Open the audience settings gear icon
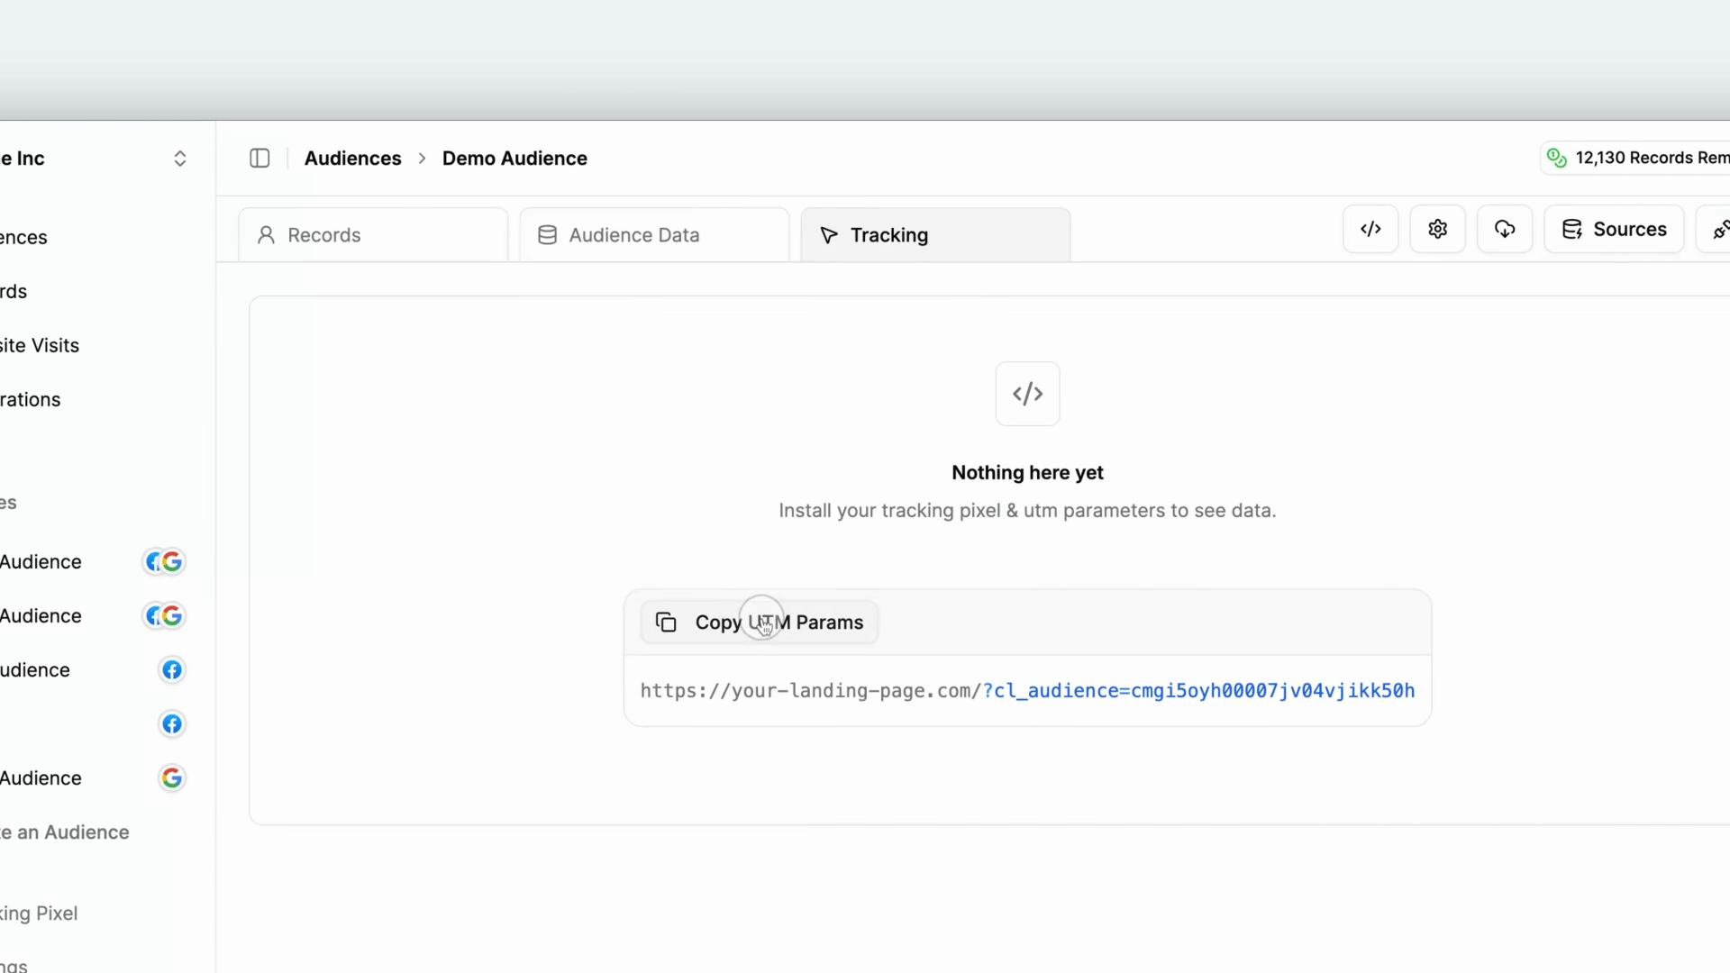Image resolution: width=1730 pixels, height=973 pixels. (1437, 229)
